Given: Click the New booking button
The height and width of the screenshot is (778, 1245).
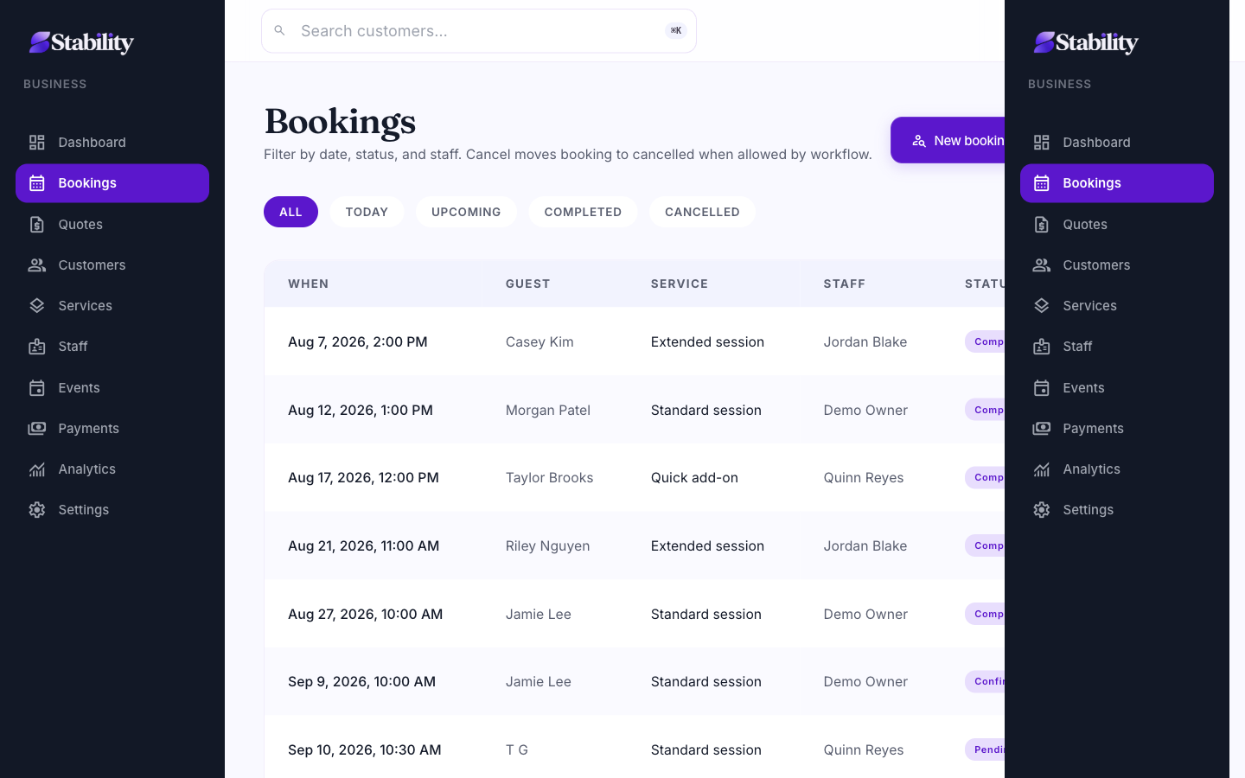Looking at the screenshot, I should point(948,140).
